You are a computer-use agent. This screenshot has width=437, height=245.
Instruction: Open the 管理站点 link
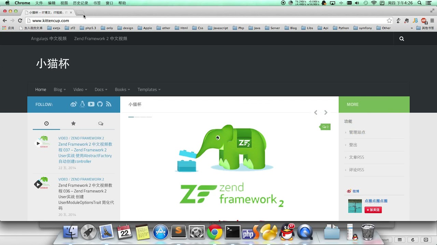point(357,132)
